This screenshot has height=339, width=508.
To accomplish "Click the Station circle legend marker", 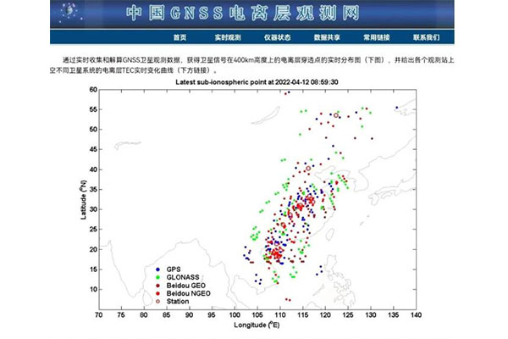I will 157,301.
